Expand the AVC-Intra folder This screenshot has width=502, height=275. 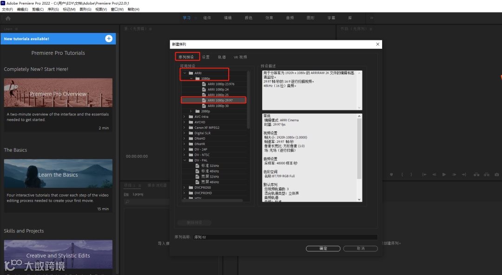(185, 116)
